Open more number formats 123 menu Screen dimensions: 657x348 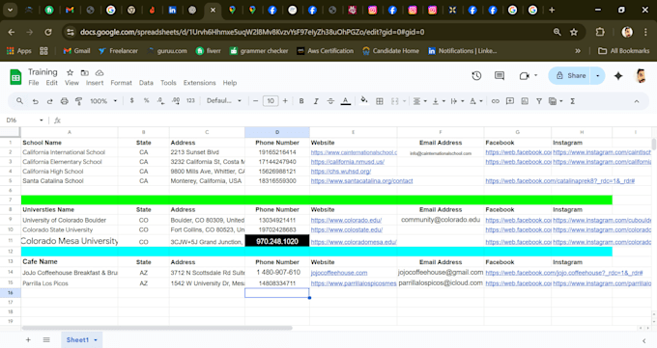[190, 101]
